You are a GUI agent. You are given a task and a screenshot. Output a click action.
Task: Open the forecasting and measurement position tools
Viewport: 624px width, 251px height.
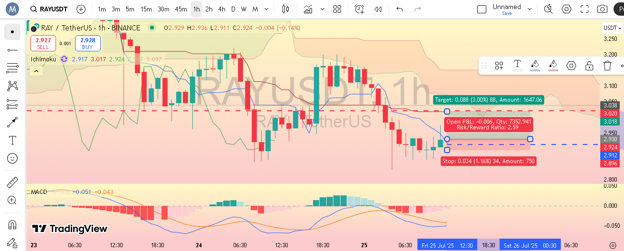[12, 104]
